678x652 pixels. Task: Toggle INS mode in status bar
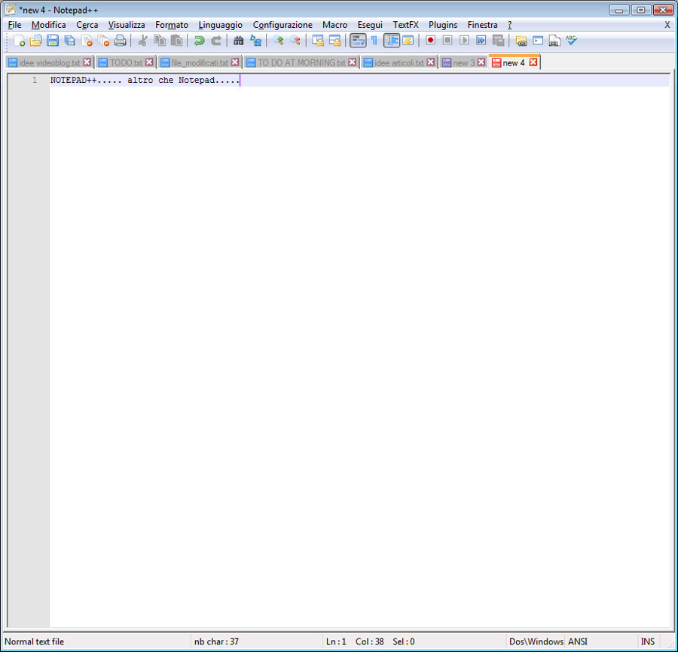[648, 641]
